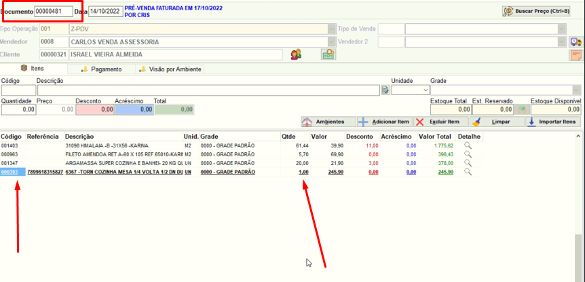Sort by the Código column header
Viewport: 585px width, 282px height.
pos(12,137)
